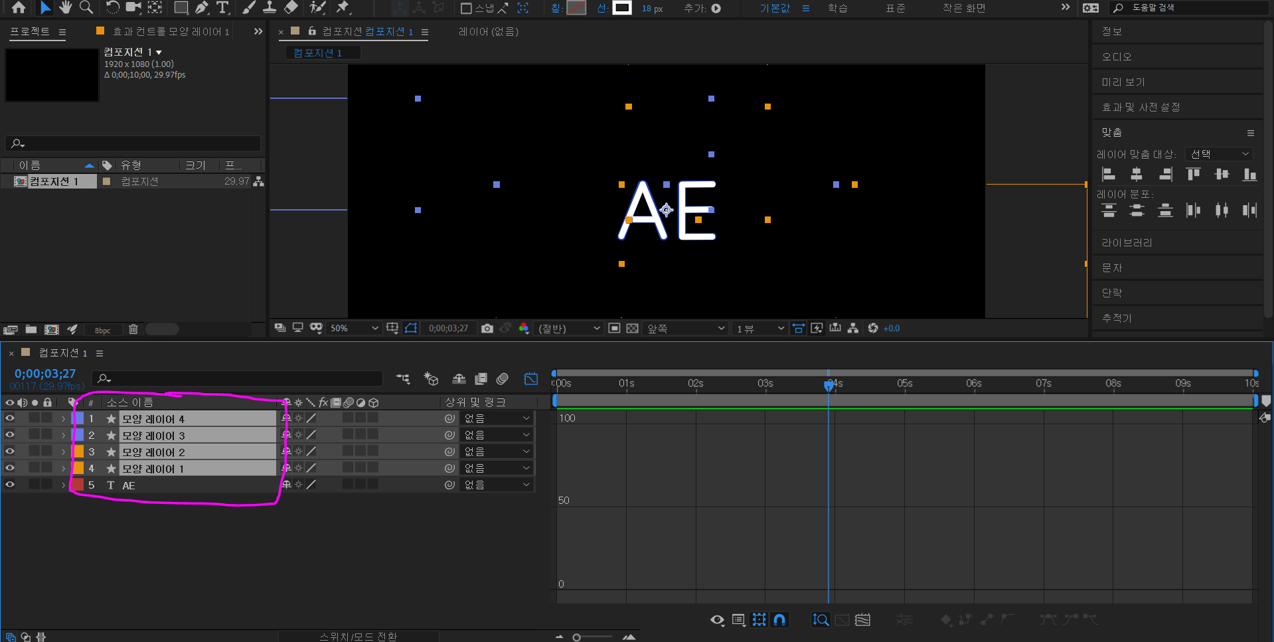The width and height of the screenshot is (1274, 642).
Task: Click the timeline zoom slider handle
Action: click(x=577, y=637)
